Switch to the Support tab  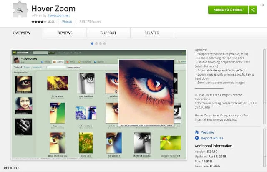tap(108, 33)
